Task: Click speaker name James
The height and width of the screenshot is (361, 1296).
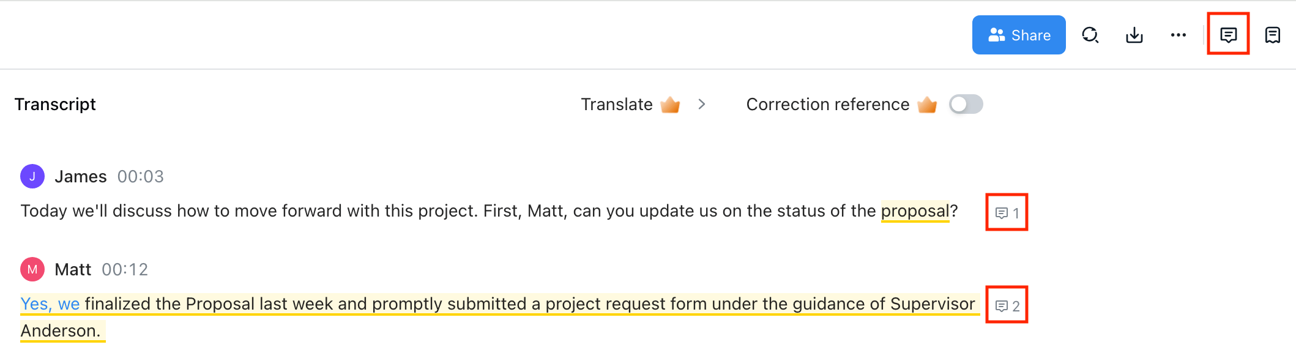Action: coord(81,176)
